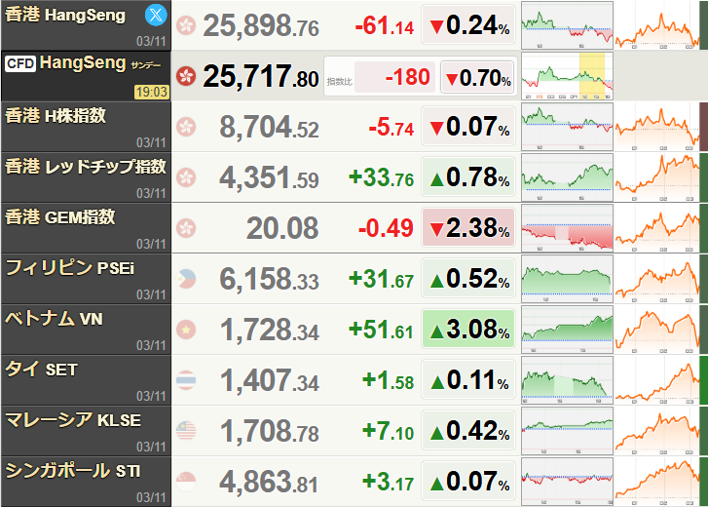Click the レッドチップ指数 intraday mini chart
Image resolution: width=708 pixels, height=507 pixels.
tap(567, 177)
